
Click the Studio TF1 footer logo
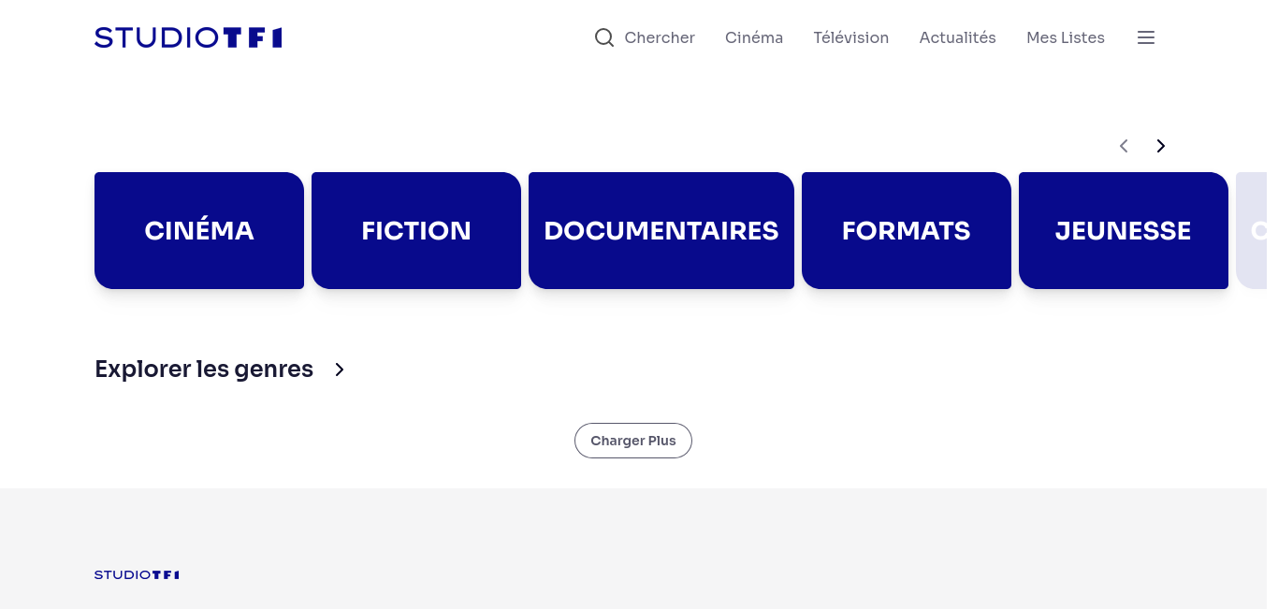pos(137,574)
